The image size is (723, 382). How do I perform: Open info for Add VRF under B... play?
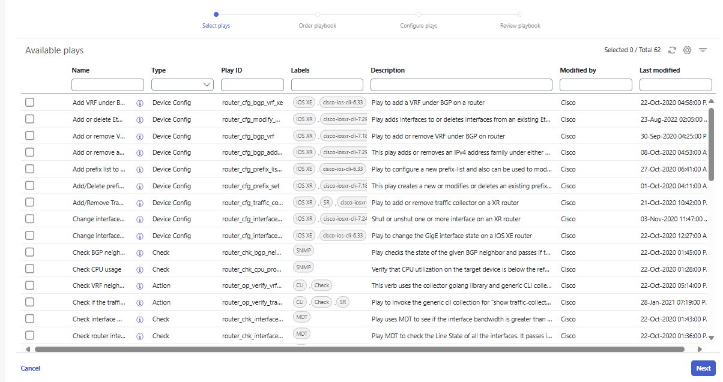(x=139, y=103)
